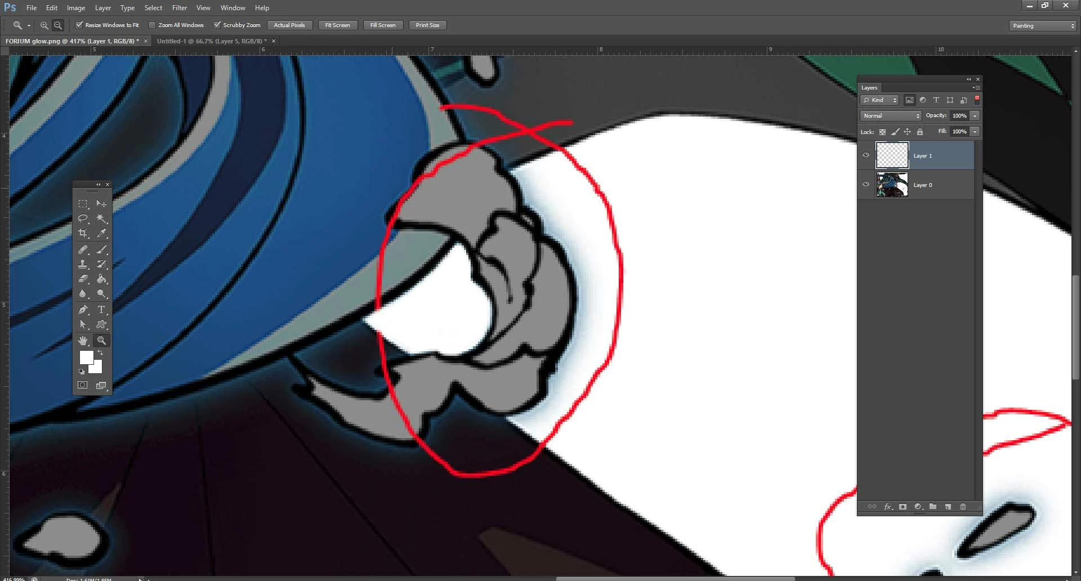
Task: Toggle Scrubby Zoom checkbox
Action: pos(217,25)
